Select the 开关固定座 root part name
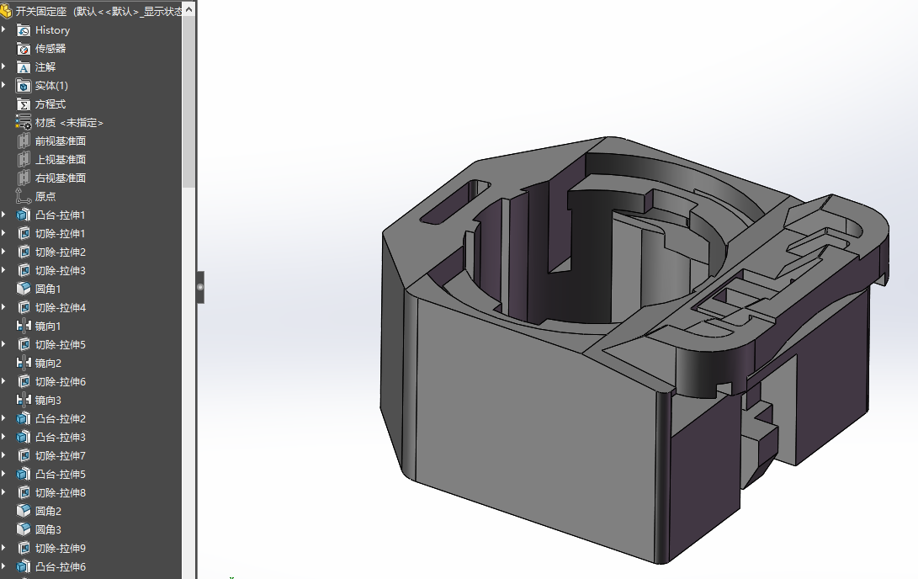The height and width of the screenshot is (579, 918). pyautogui.click(x=41, y=11)
